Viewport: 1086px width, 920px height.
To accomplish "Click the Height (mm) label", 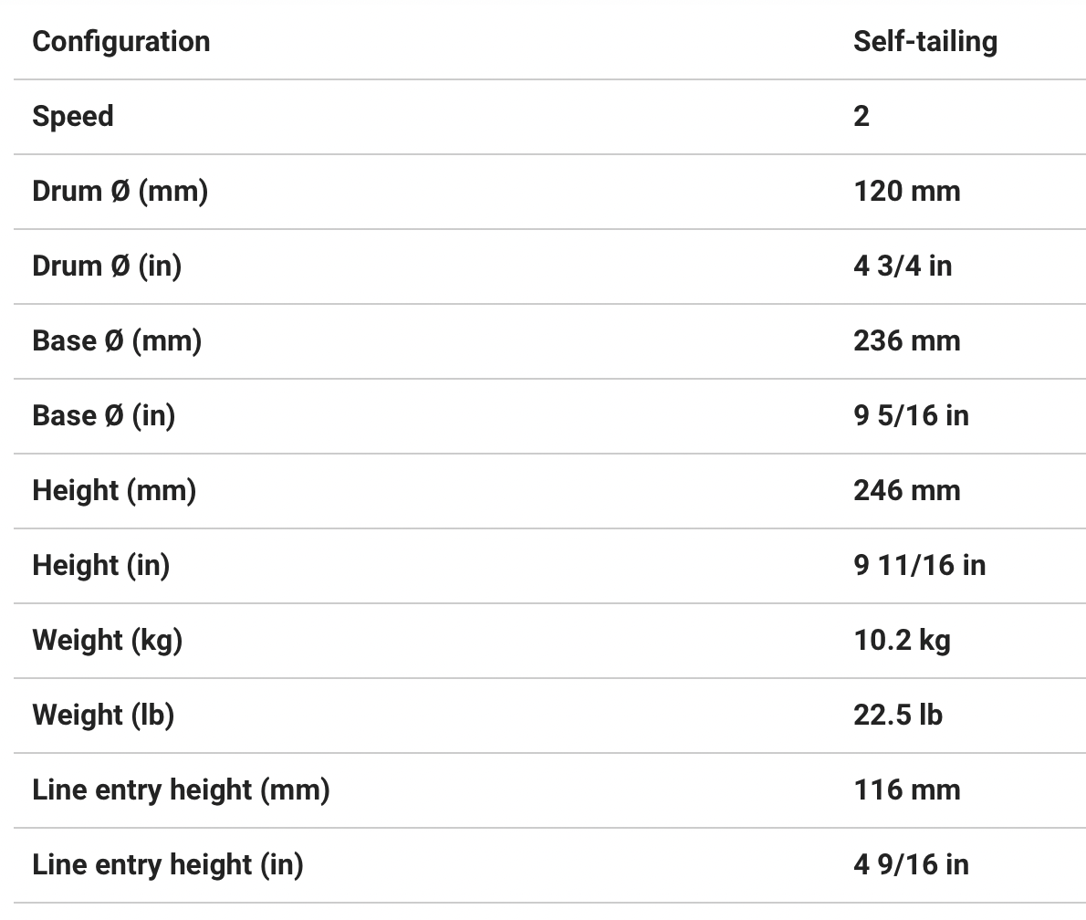I will coord(114,491).
